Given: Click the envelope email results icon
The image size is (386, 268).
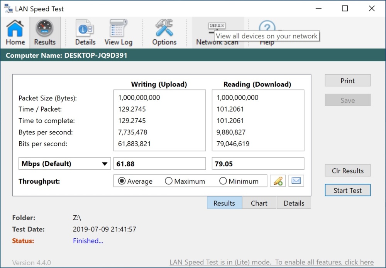Looking at the screenshot, I should click(296, 181).
